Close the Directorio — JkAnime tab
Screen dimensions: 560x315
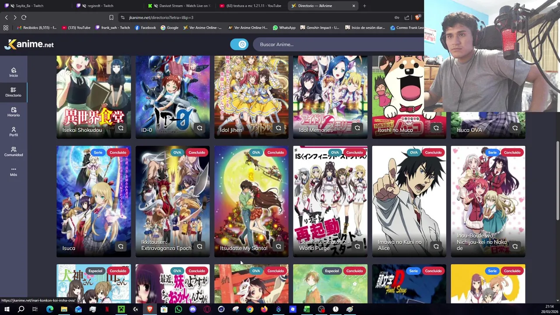pos(353,6)
